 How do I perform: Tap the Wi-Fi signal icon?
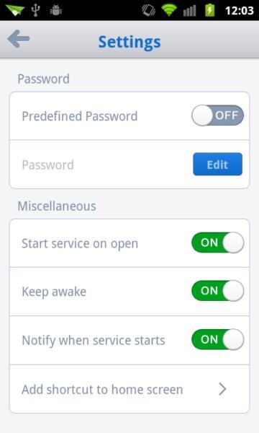pos(169,10)
